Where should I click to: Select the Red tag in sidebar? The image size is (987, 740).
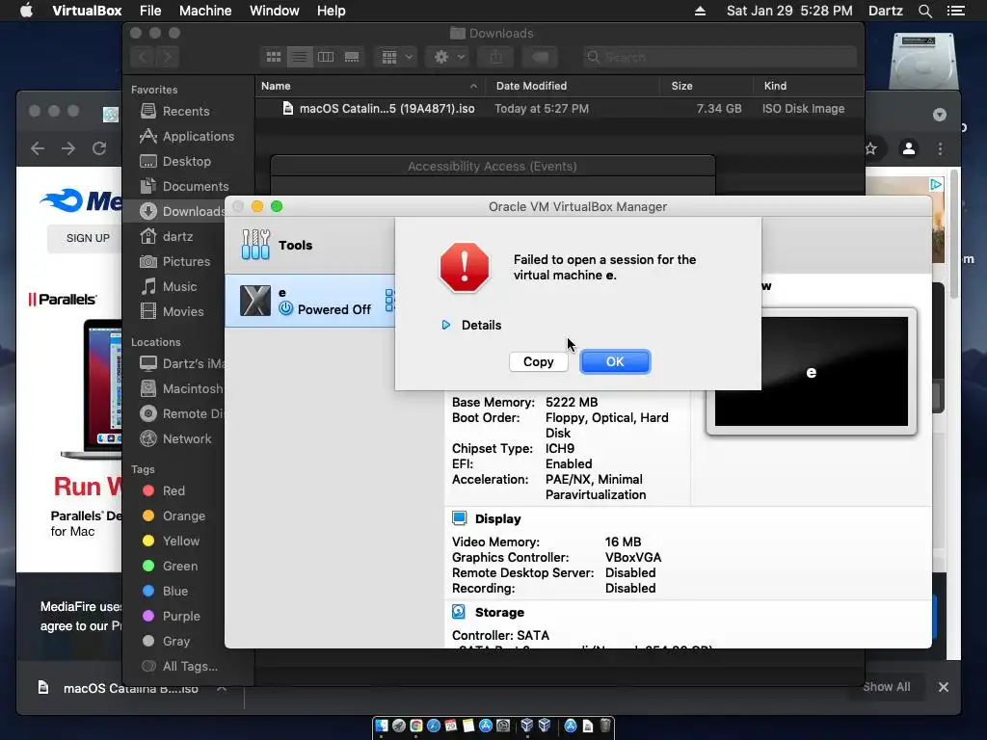pos(164,490)
